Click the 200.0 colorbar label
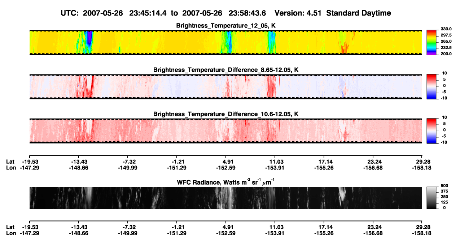 click(446, 54)
